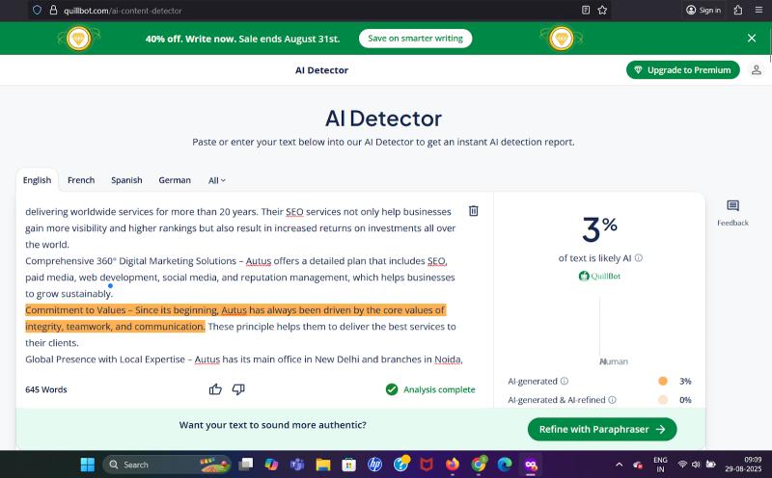Click the '645 Words' count
The width and height of the screenshot is (772, 478).
pyautogui.click(x=45, y=389)
